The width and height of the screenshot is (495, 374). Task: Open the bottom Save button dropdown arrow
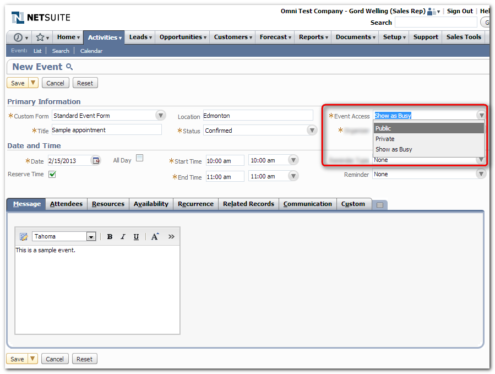(x=32, y=359)
